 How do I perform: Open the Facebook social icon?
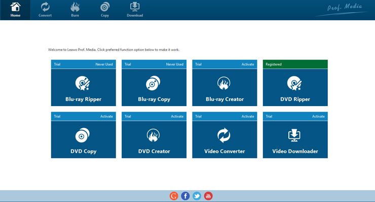[x=185, y=196]
